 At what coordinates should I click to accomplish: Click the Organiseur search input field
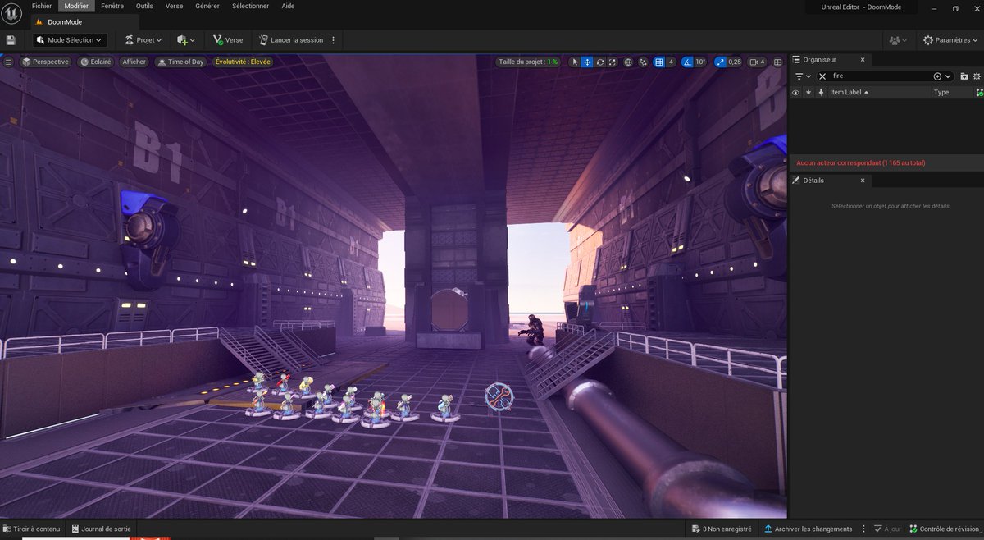click(x=881, y=76)
